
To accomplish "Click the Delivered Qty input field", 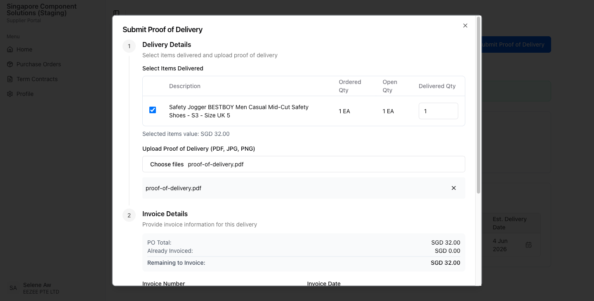I will pyautogui.click(x=438, y=111).
